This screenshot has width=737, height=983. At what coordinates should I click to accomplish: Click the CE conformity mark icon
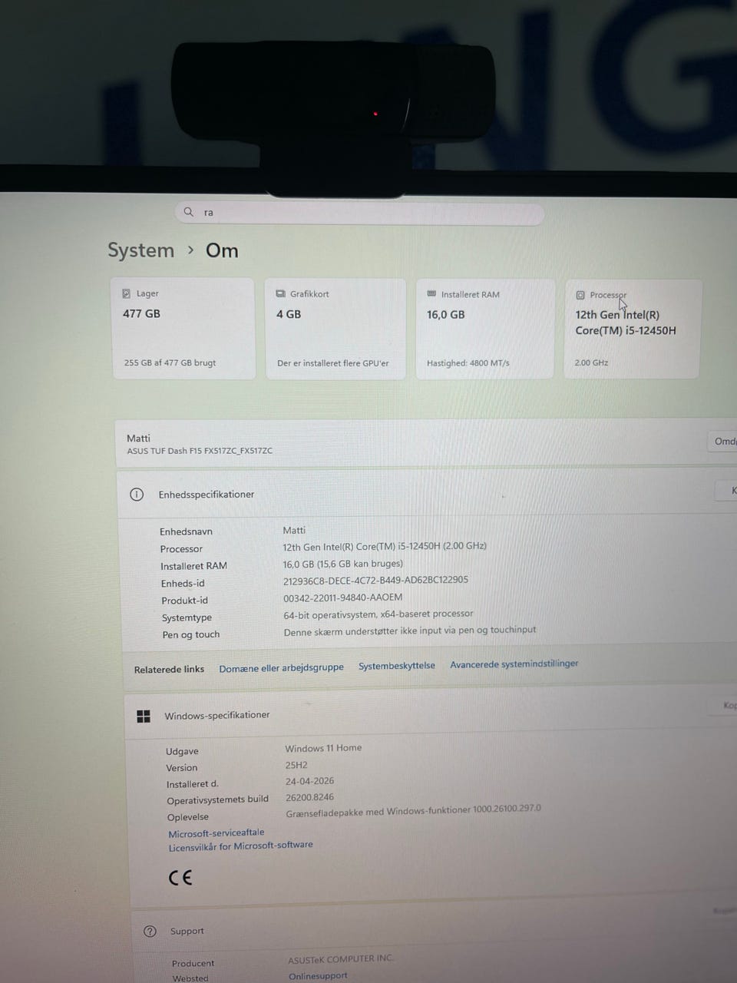180,878
